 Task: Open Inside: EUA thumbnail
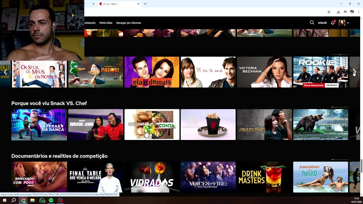click(96, 125)
